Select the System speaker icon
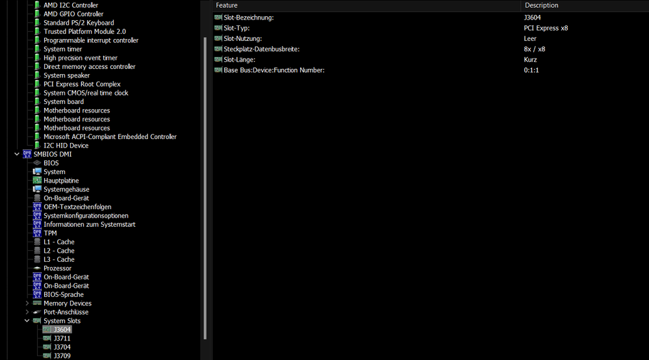Image resolution: width=649 pixels, height=360 pixels. coord(37,75)
